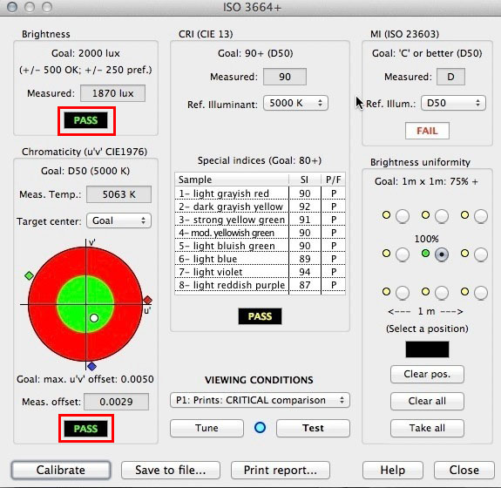The image size is (501, 488).
Task: Click the green center uniformity indicator dot
Action: pyautogui.click(x=425, y=254)
